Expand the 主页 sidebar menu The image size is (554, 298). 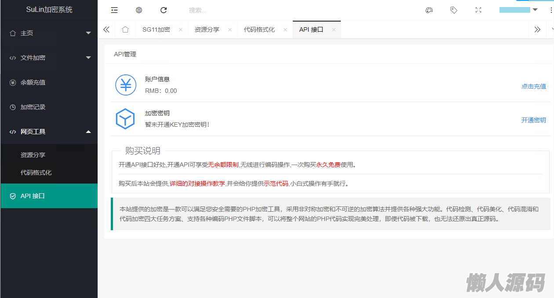[48, 33]
